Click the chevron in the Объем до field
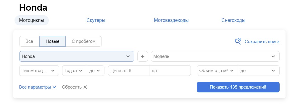The height and width of the screenshot is (111, 295). (273, 71)
